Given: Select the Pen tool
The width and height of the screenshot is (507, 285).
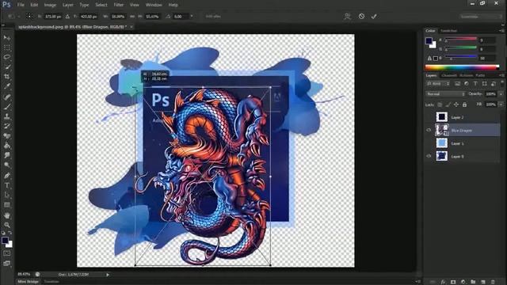Looking at the screenshot, I should pyautogui.click(x=7, y=176).
